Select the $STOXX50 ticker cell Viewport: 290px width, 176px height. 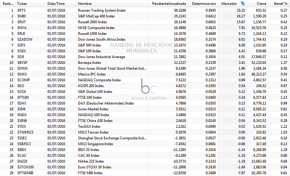click(x=25, y=167)
